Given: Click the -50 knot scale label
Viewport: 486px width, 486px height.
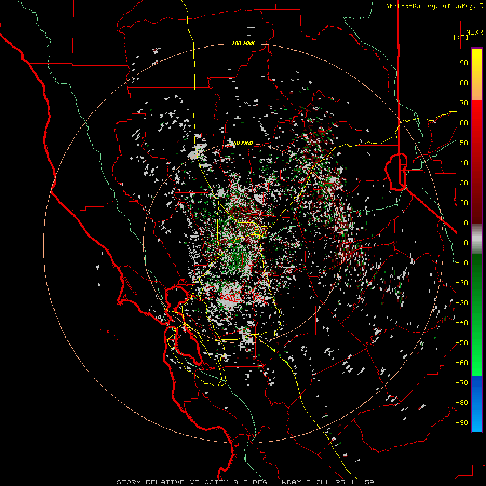Looking at the screenshot, I should pos(462,343).
